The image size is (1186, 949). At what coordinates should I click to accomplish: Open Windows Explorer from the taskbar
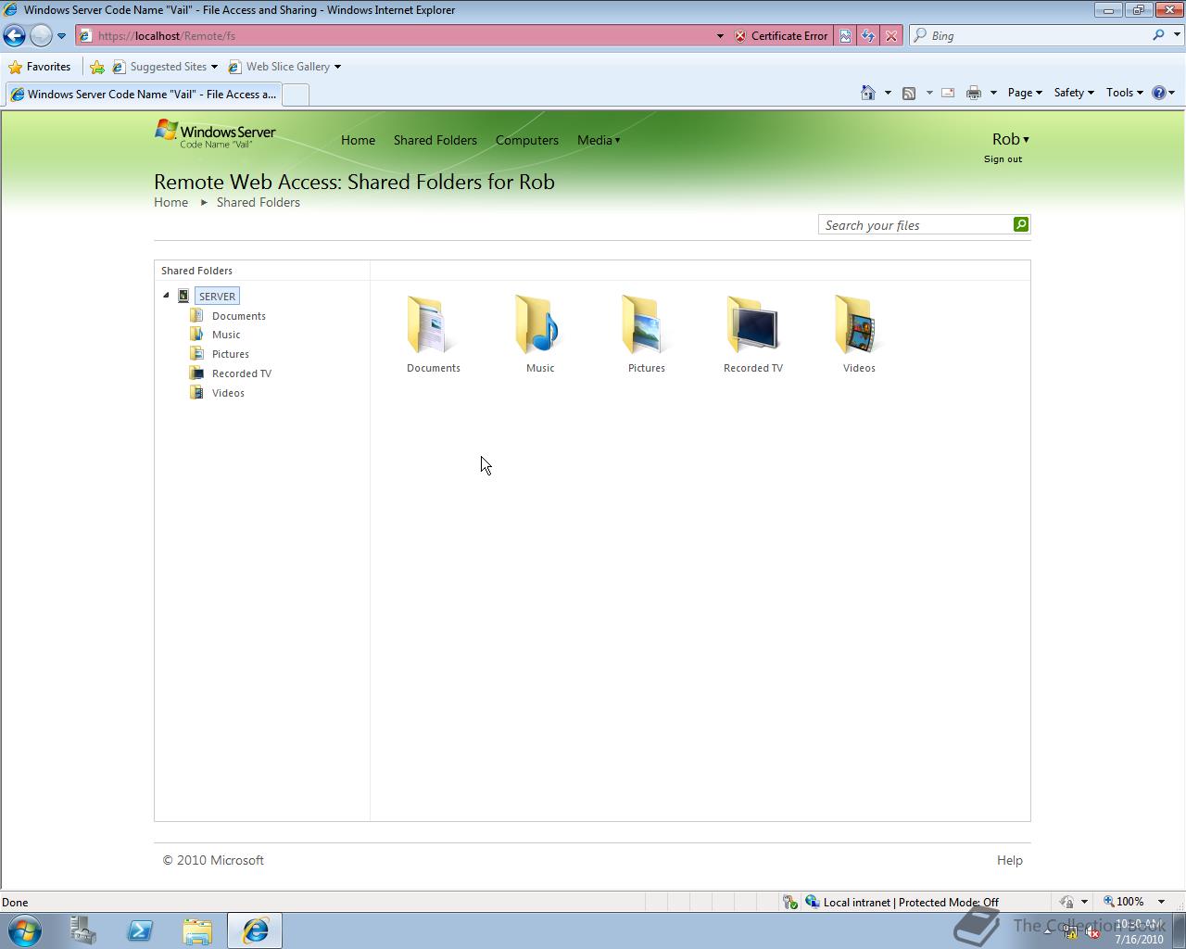(197, 930)
